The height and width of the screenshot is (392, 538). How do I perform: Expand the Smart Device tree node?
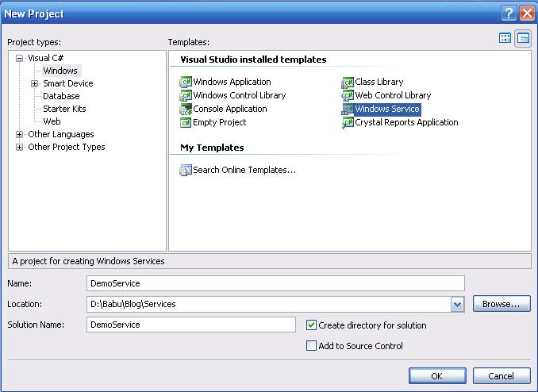[x=34, y=83]
